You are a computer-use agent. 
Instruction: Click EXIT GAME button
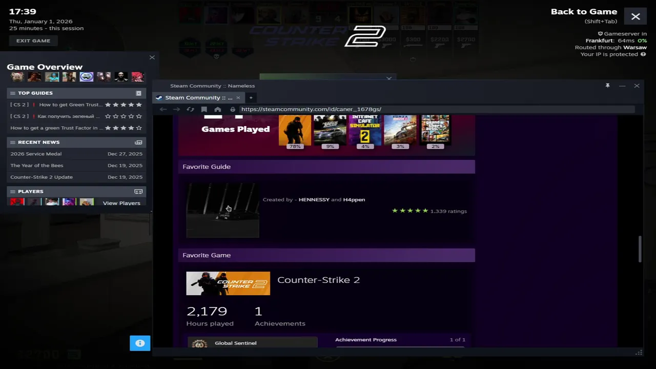(33, 40)
